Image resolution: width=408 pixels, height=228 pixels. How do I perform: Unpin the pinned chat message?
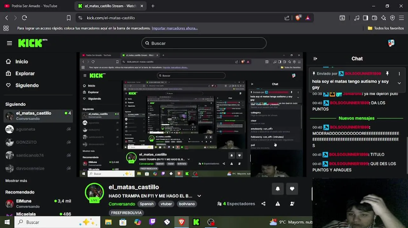tap(387, 73)
